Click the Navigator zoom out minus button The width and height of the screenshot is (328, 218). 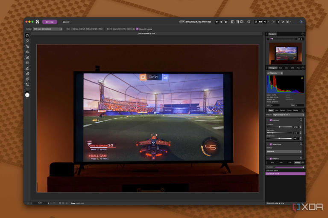268,39
